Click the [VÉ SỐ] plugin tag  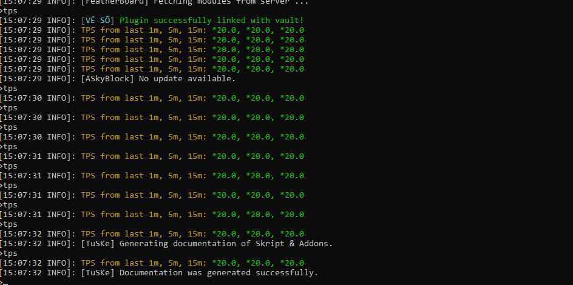(x=97, y=21)
